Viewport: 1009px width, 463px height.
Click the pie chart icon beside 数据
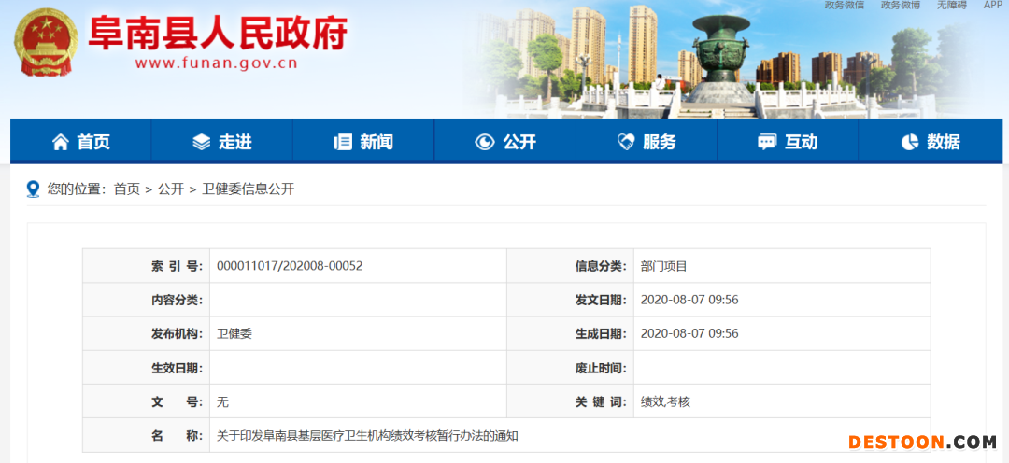tap(909, 142)
